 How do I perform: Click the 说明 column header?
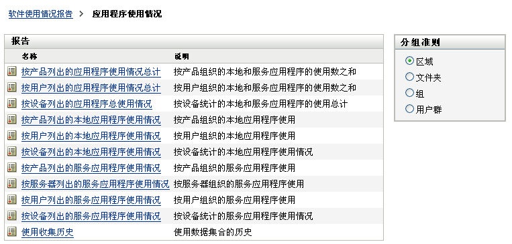182,57
